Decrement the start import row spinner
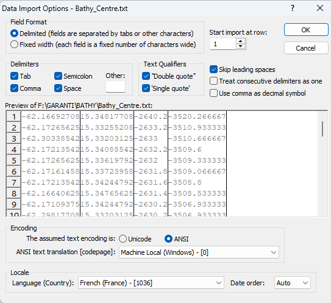This screenshot has height=303, width=331. click(x=240, y=46)
